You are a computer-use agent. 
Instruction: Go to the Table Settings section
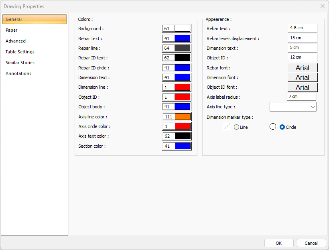point(20,52)
